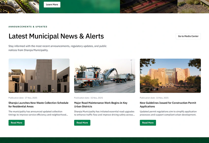This screenshot has width=209, height=143.
Task: Click the Latest Municipal News & Alerts heading
Action: (56, 36)
